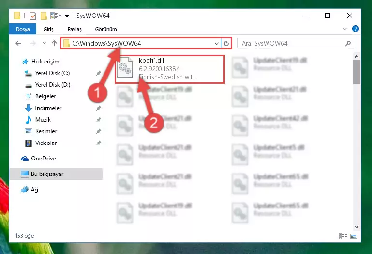The width and height of the screenshot is (372, 254).
Task: Click the New folder icon in title bar
Action: 44,16
